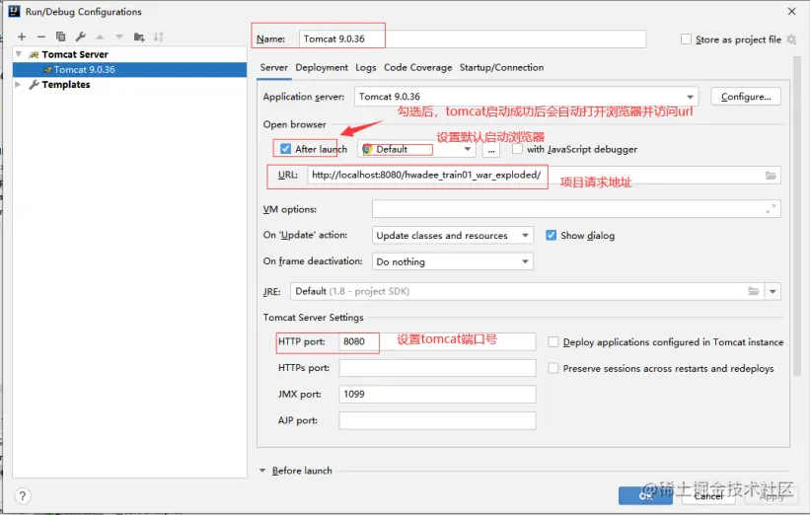Close the Run/Debug Configurations dialog
Screen dimensions: 810x515
coord(792,12)
